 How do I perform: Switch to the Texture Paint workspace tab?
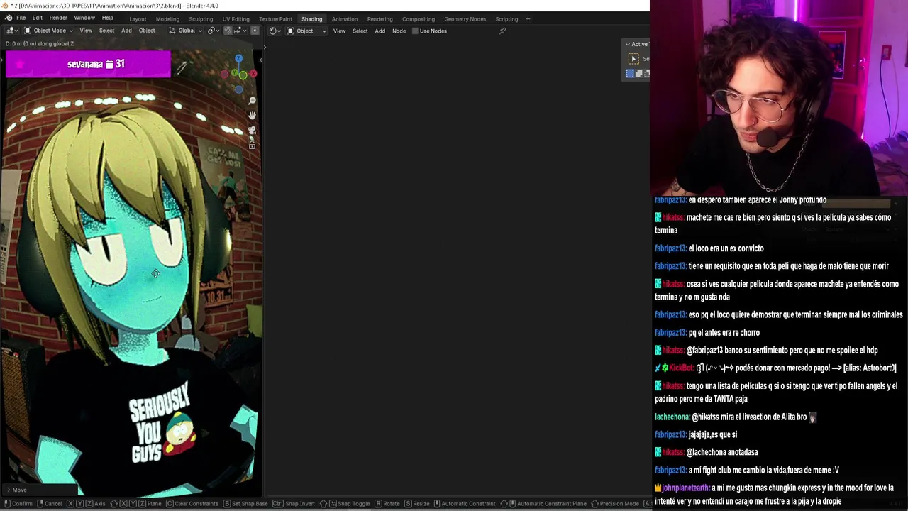click(x=275, y=19)
